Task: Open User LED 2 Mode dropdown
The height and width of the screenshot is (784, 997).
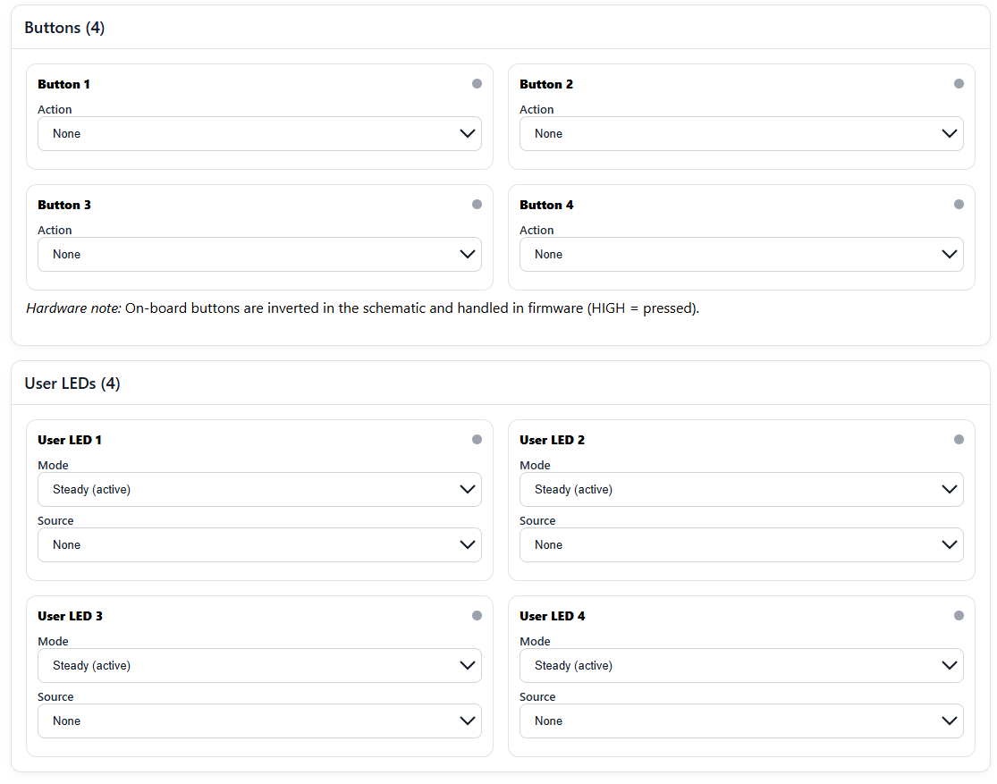Action: click(741, 490)
